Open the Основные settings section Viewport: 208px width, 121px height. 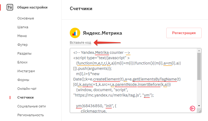coord(26,18)
